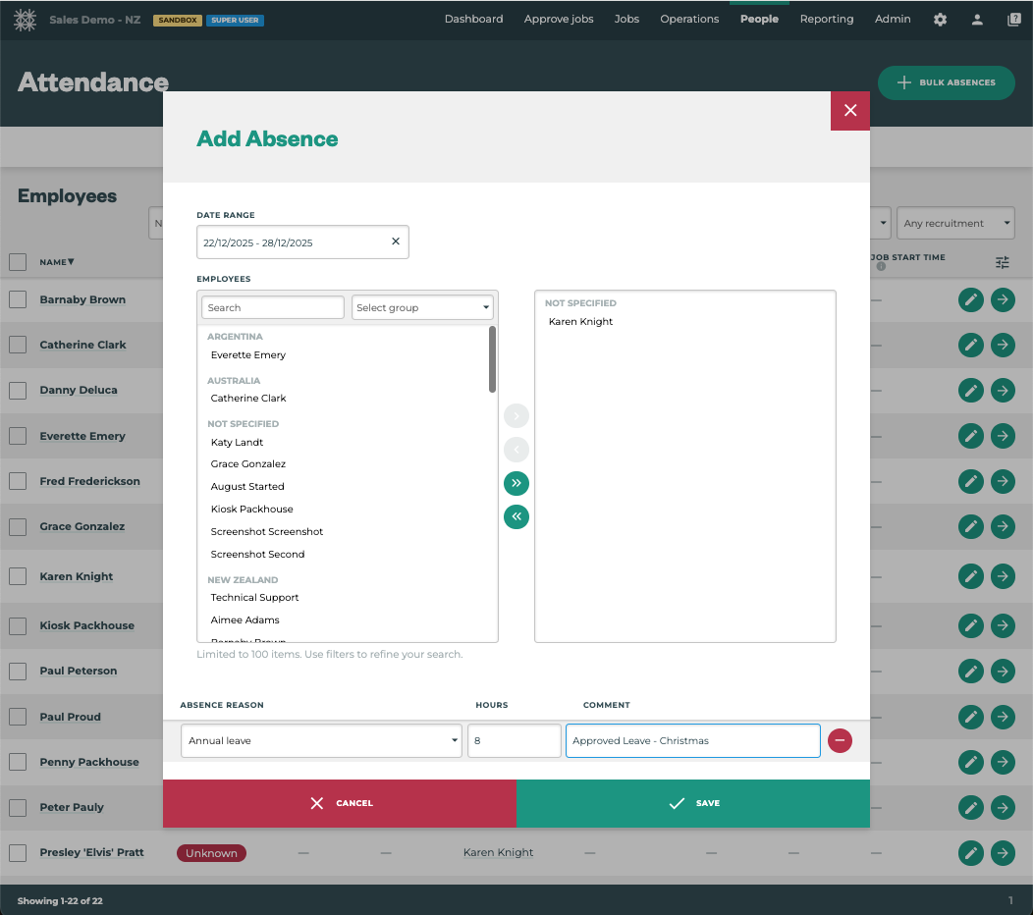Click the employee list scrollbar

(492, 359)
